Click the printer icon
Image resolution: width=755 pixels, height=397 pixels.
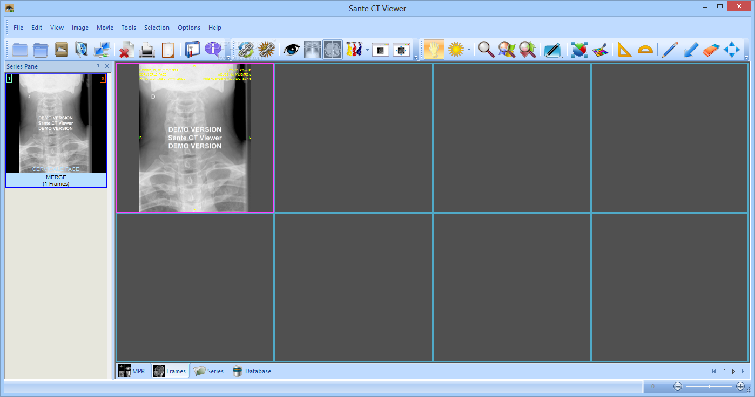(147, 50)
